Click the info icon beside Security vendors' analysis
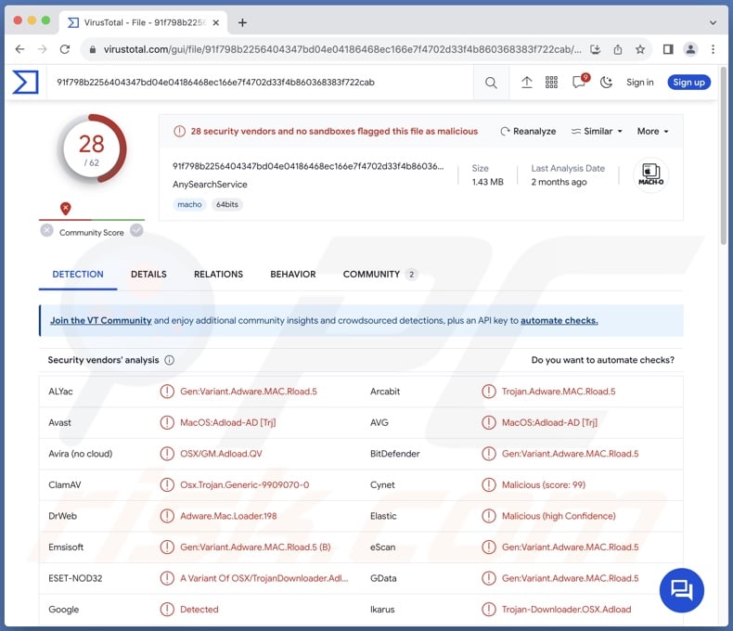This screenshot has height=631, width=733. click(170, 360)
